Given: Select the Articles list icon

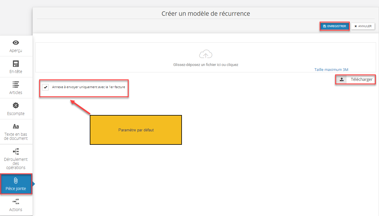Looking at the screenshot, I should point(16,85).
